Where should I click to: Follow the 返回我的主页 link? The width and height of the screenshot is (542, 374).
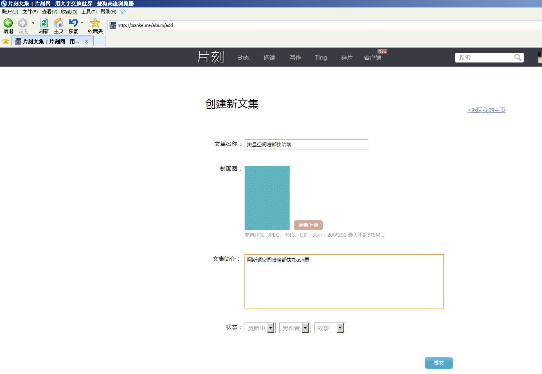point(486,110)
